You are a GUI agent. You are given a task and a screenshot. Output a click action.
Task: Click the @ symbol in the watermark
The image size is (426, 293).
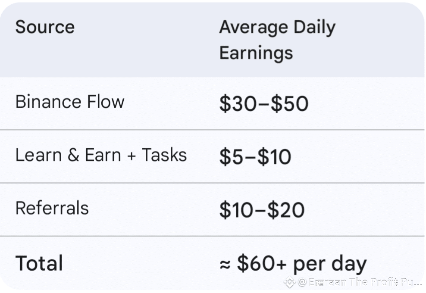point(302,282)
